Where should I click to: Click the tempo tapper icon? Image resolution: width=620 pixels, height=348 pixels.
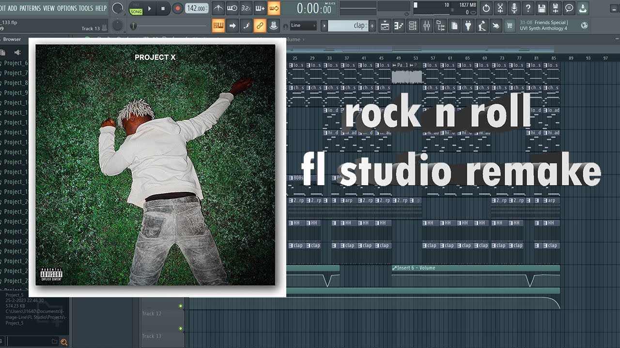(x=482, y=26)
